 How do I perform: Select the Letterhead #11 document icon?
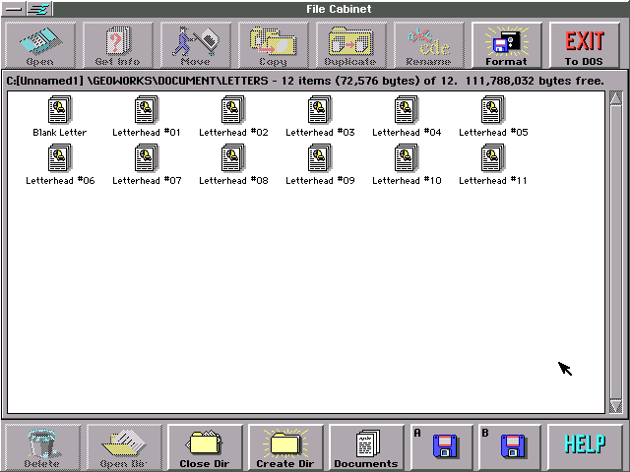point(493,158)
